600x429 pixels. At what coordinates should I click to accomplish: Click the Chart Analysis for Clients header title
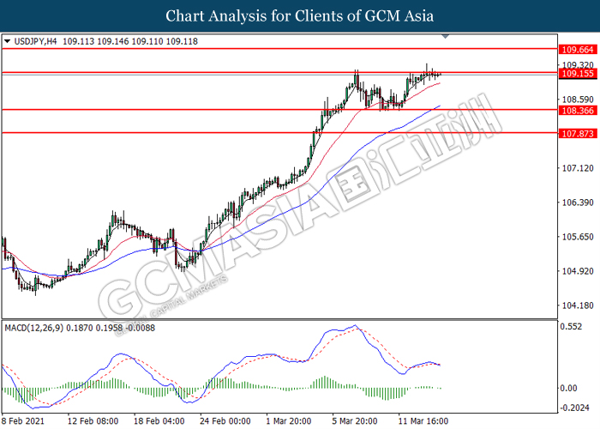tap(300, 16)
